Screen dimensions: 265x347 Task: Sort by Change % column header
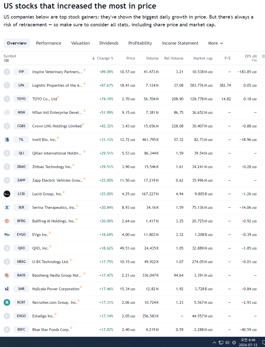tap(103, 58)
